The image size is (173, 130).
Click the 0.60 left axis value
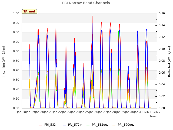tap(16, 51)
